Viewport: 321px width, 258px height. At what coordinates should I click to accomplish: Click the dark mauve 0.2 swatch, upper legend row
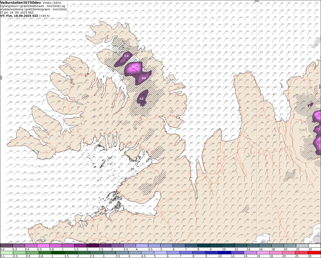(6, 245)
